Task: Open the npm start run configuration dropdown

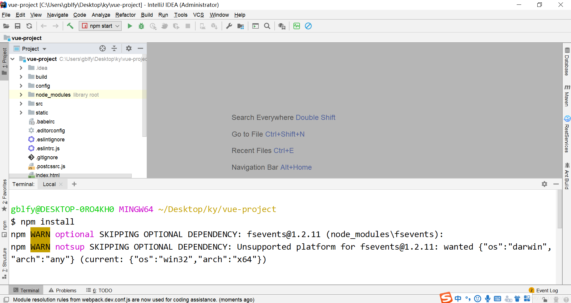Action: coord(100,26)
